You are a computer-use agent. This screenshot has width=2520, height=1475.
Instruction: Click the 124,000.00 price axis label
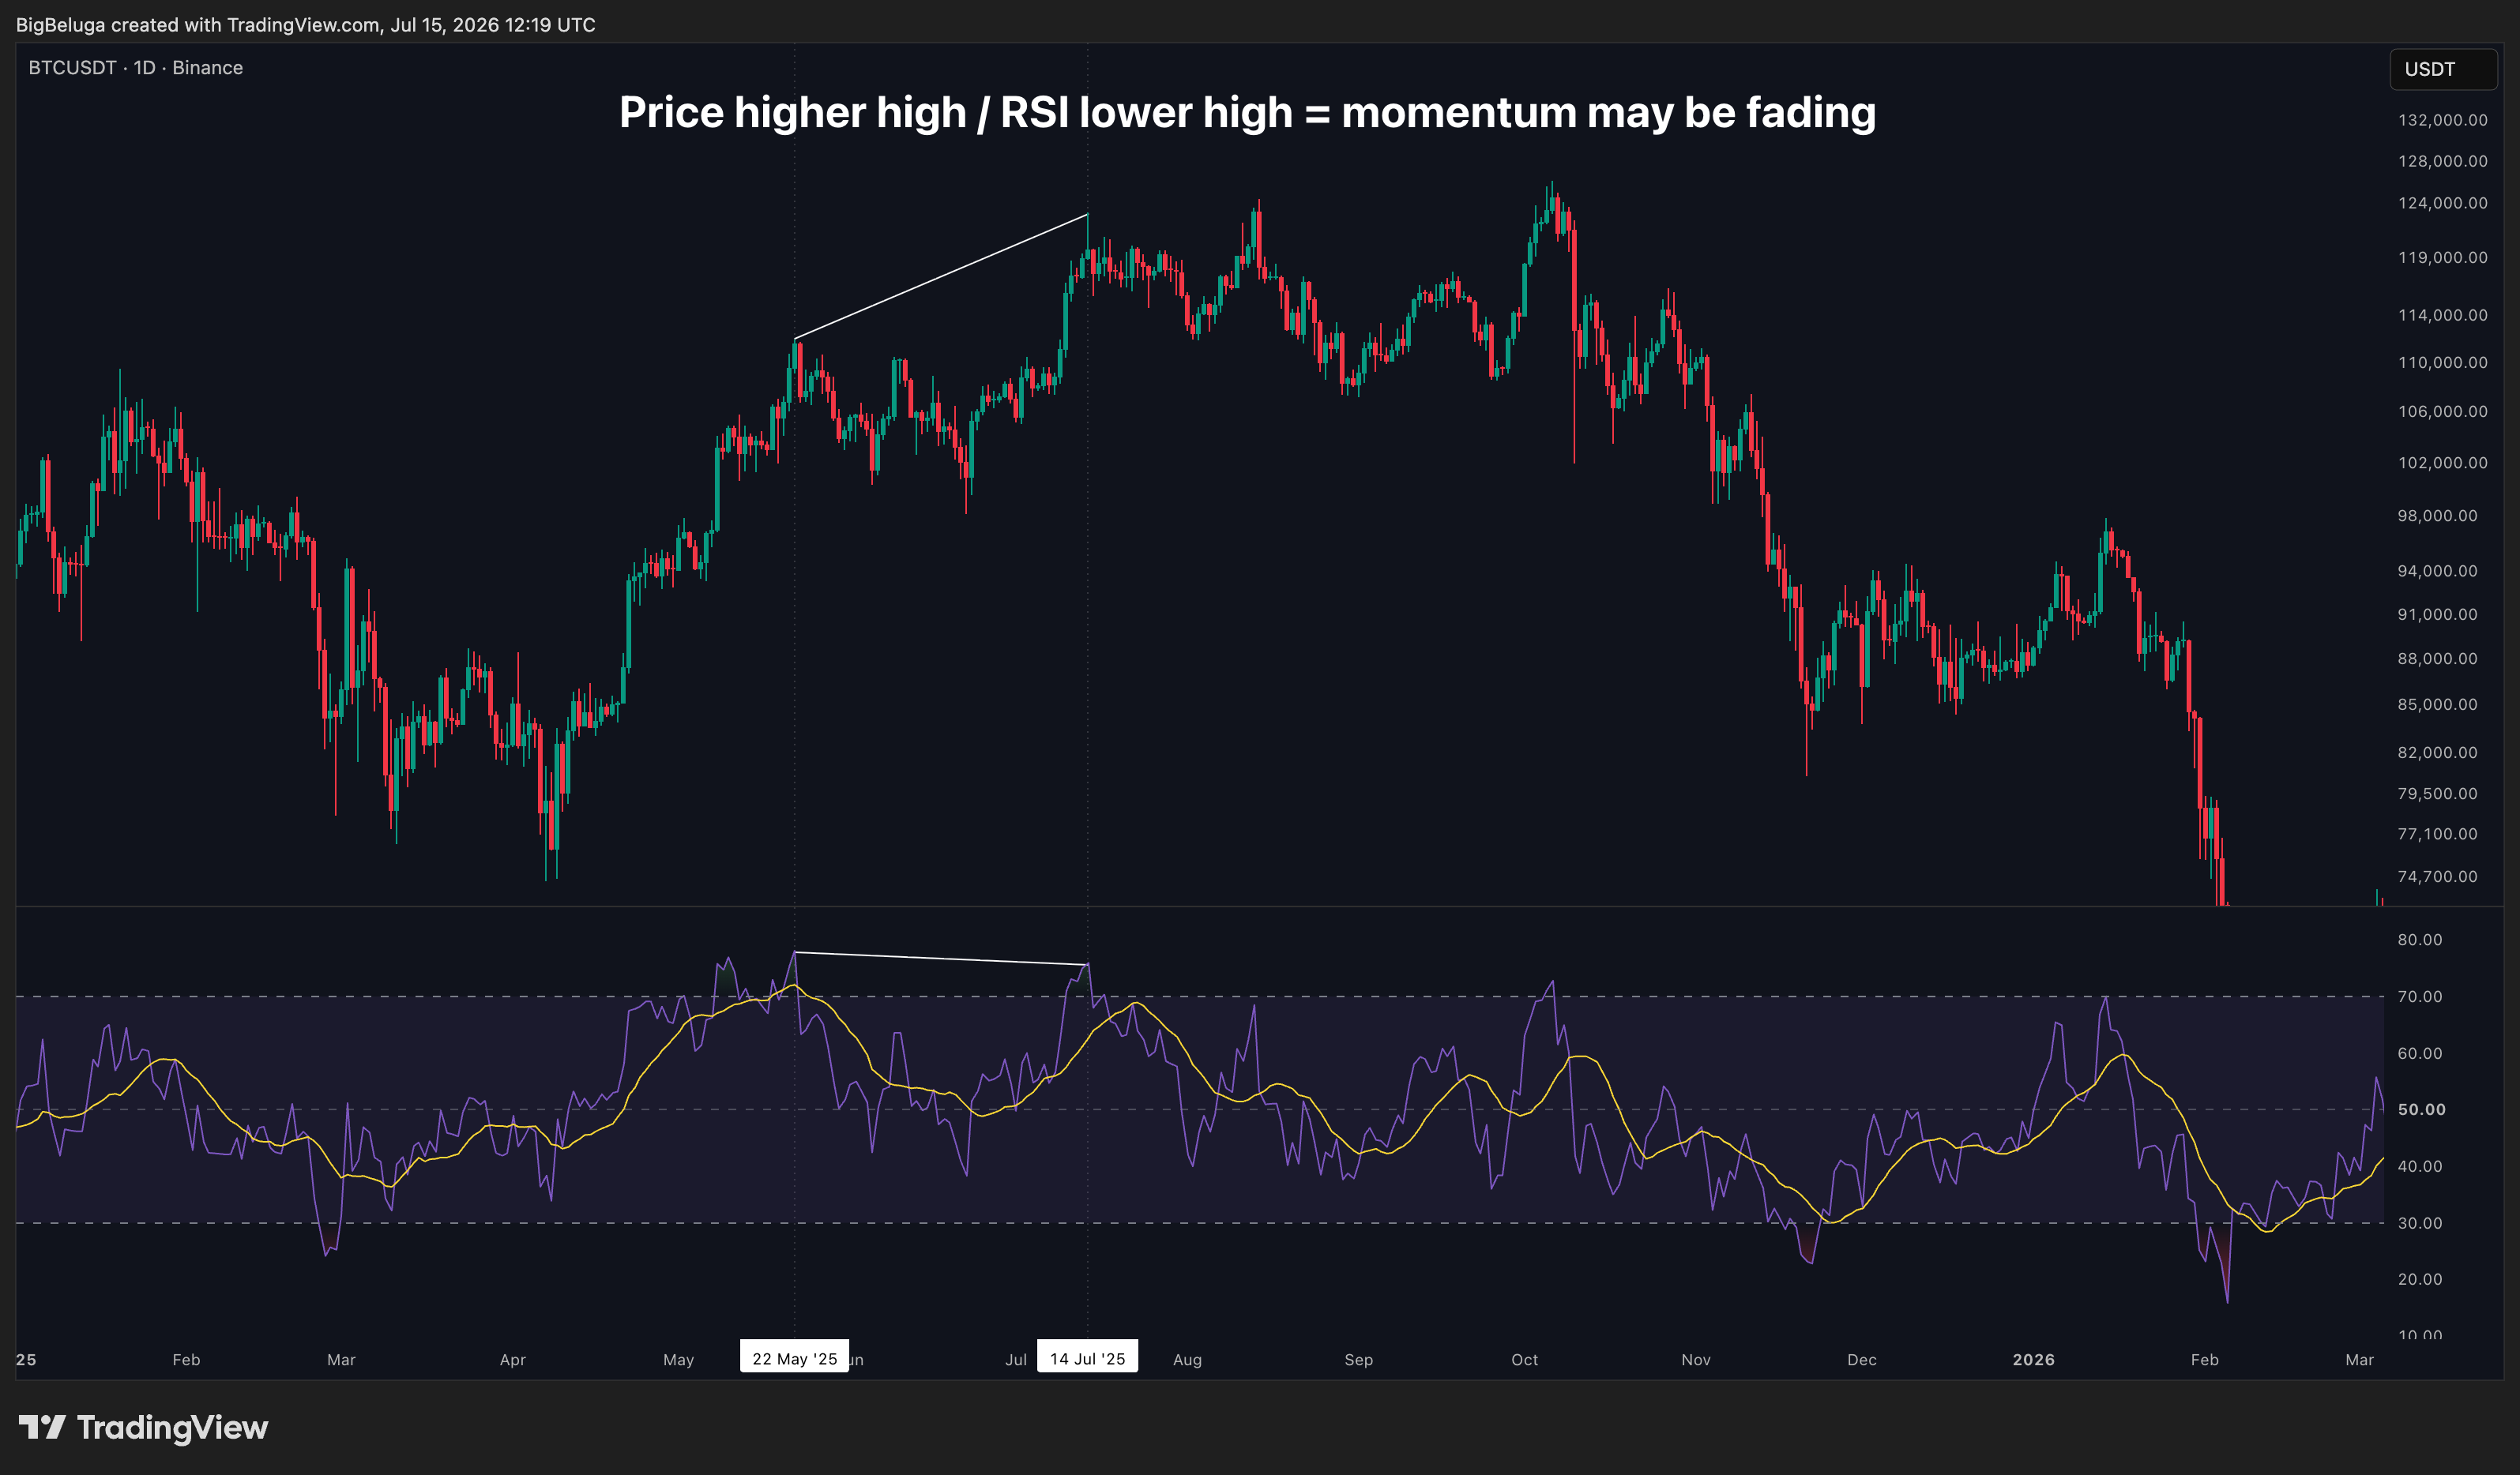click(x=2442, y=203)
